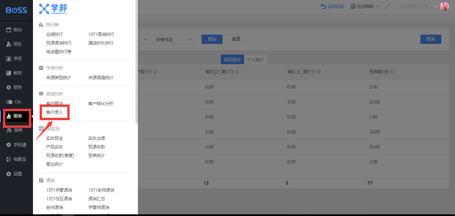
Task: Click the menu panel scrollbar
Action: pos(137,62)
